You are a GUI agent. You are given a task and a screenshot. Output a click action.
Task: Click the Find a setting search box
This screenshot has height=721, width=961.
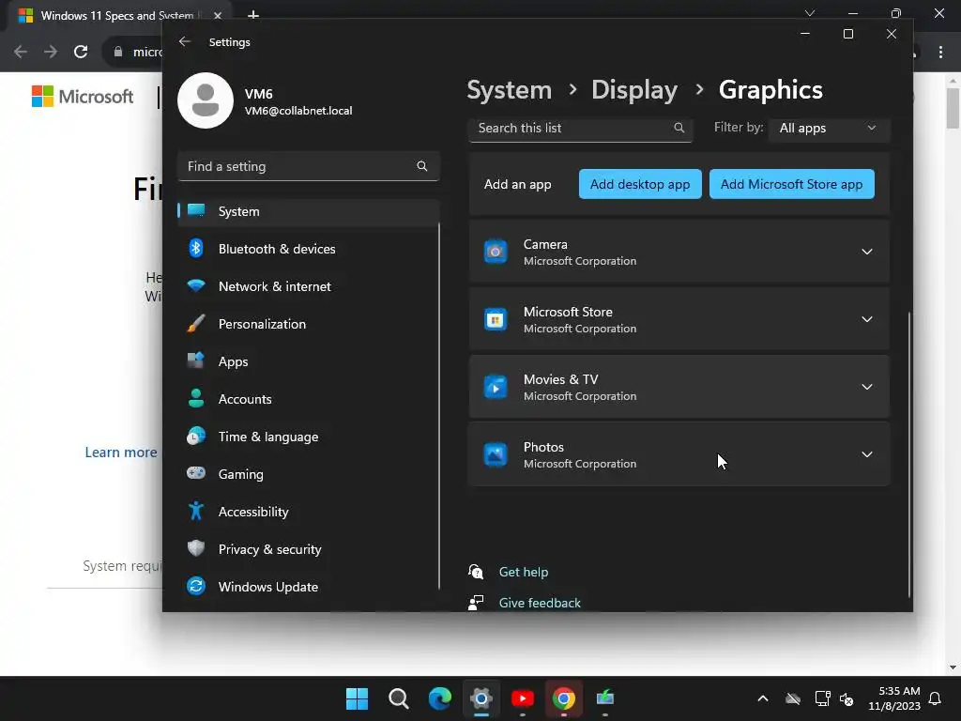[x=308, y=166]
